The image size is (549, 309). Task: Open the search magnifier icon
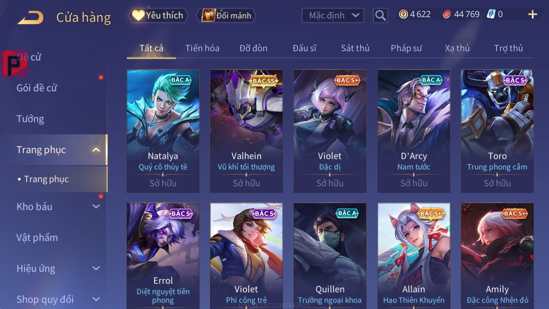[x=380, y=15]
